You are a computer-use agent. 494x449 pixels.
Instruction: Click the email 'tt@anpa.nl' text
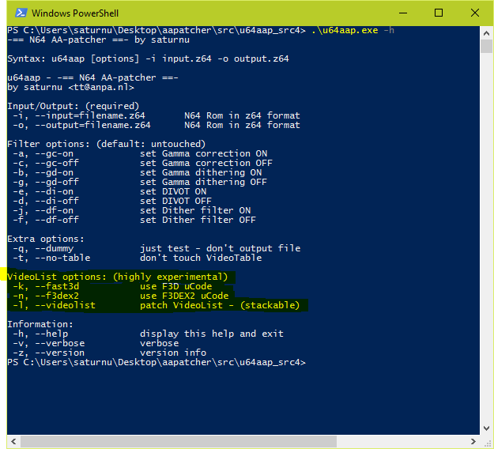pos(101,87)
